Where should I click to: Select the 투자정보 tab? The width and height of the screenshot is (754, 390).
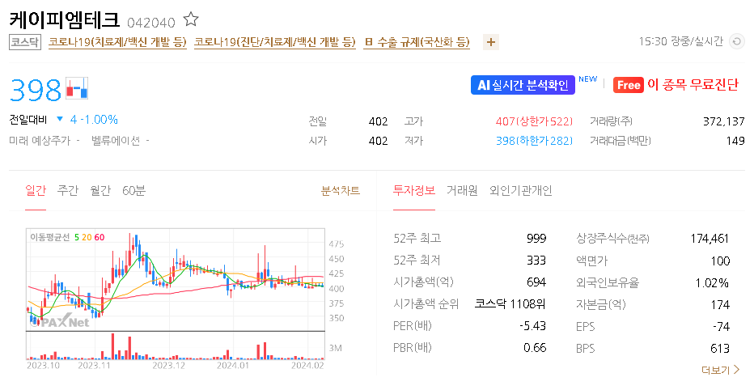click(414, 191)
